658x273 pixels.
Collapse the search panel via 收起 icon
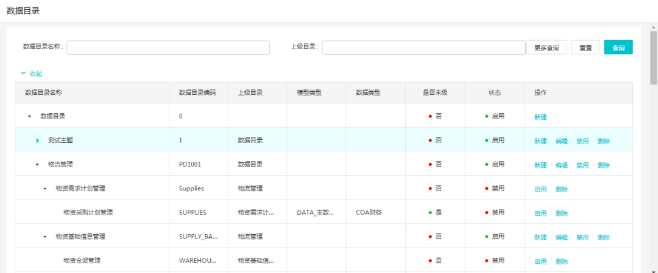tap(24, 74)
